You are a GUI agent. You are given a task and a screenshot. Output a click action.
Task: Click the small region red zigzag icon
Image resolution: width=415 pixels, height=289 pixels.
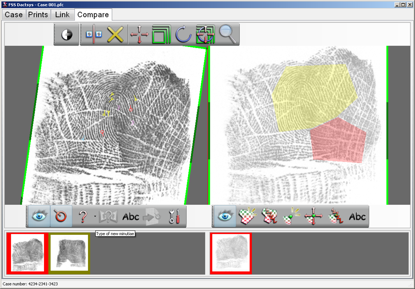click(336, 216)
